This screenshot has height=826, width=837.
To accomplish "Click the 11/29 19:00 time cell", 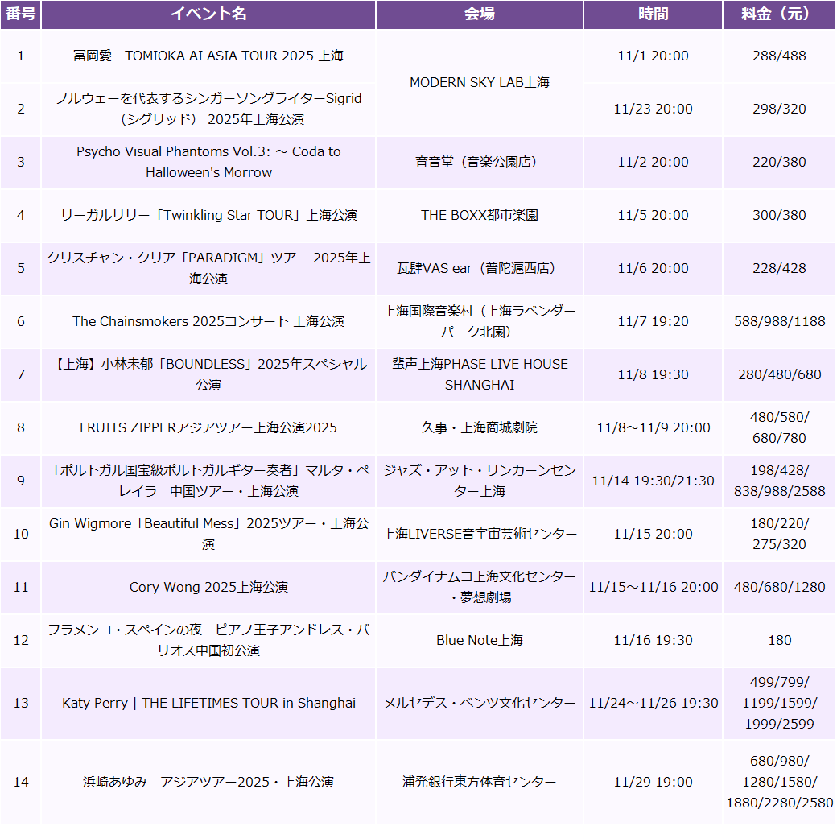I will click(x=653, y=781).
